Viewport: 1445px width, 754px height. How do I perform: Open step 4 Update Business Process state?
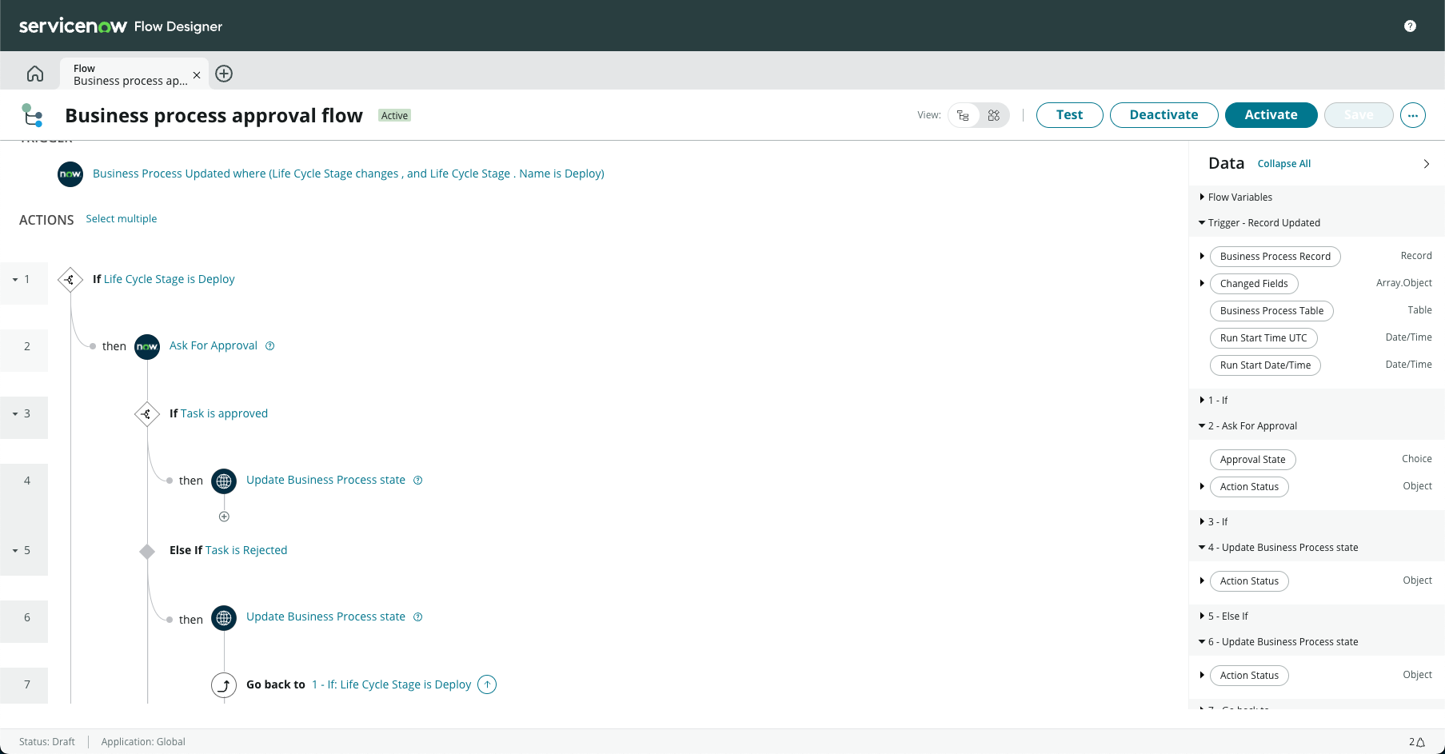325,481
